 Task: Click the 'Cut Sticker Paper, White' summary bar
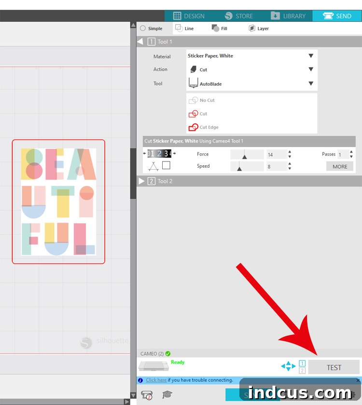(249, 141)
